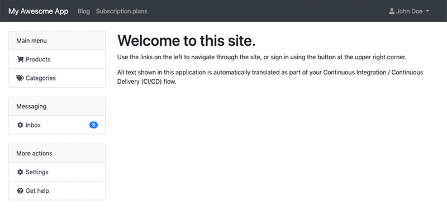Click the user avatar icon beside John Doe
Image resolution: width=447 pixels, height=209 pixels.
(392, 11)
